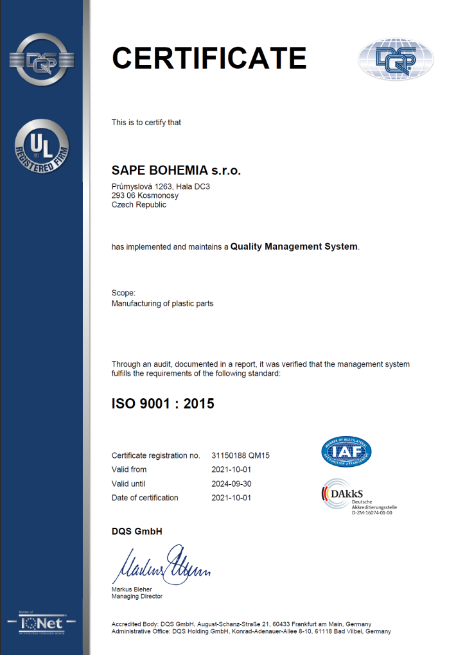
Task: Click the 'Valid until' label
Action: [128, 484]
